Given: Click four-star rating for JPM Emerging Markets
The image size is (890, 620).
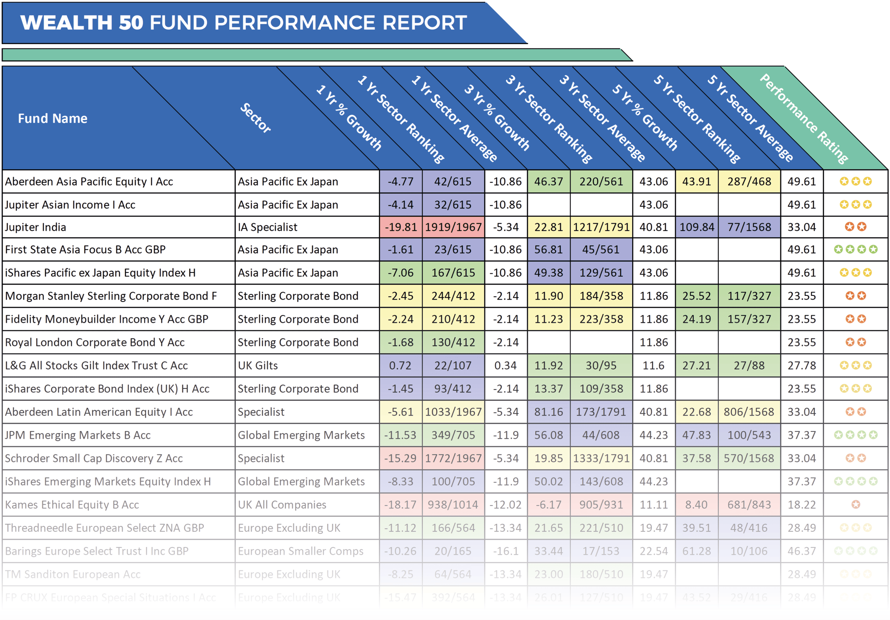Looking at the screenshot, I should tap(856, 435).
